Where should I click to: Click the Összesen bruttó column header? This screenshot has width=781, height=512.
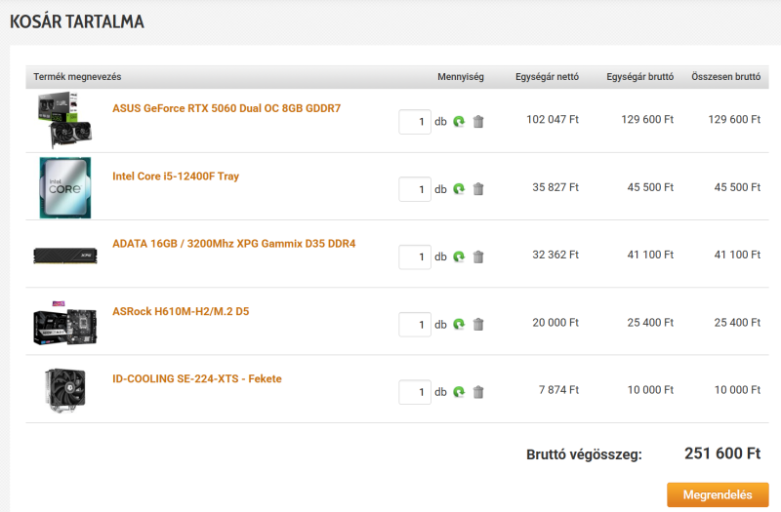point(725,77)
